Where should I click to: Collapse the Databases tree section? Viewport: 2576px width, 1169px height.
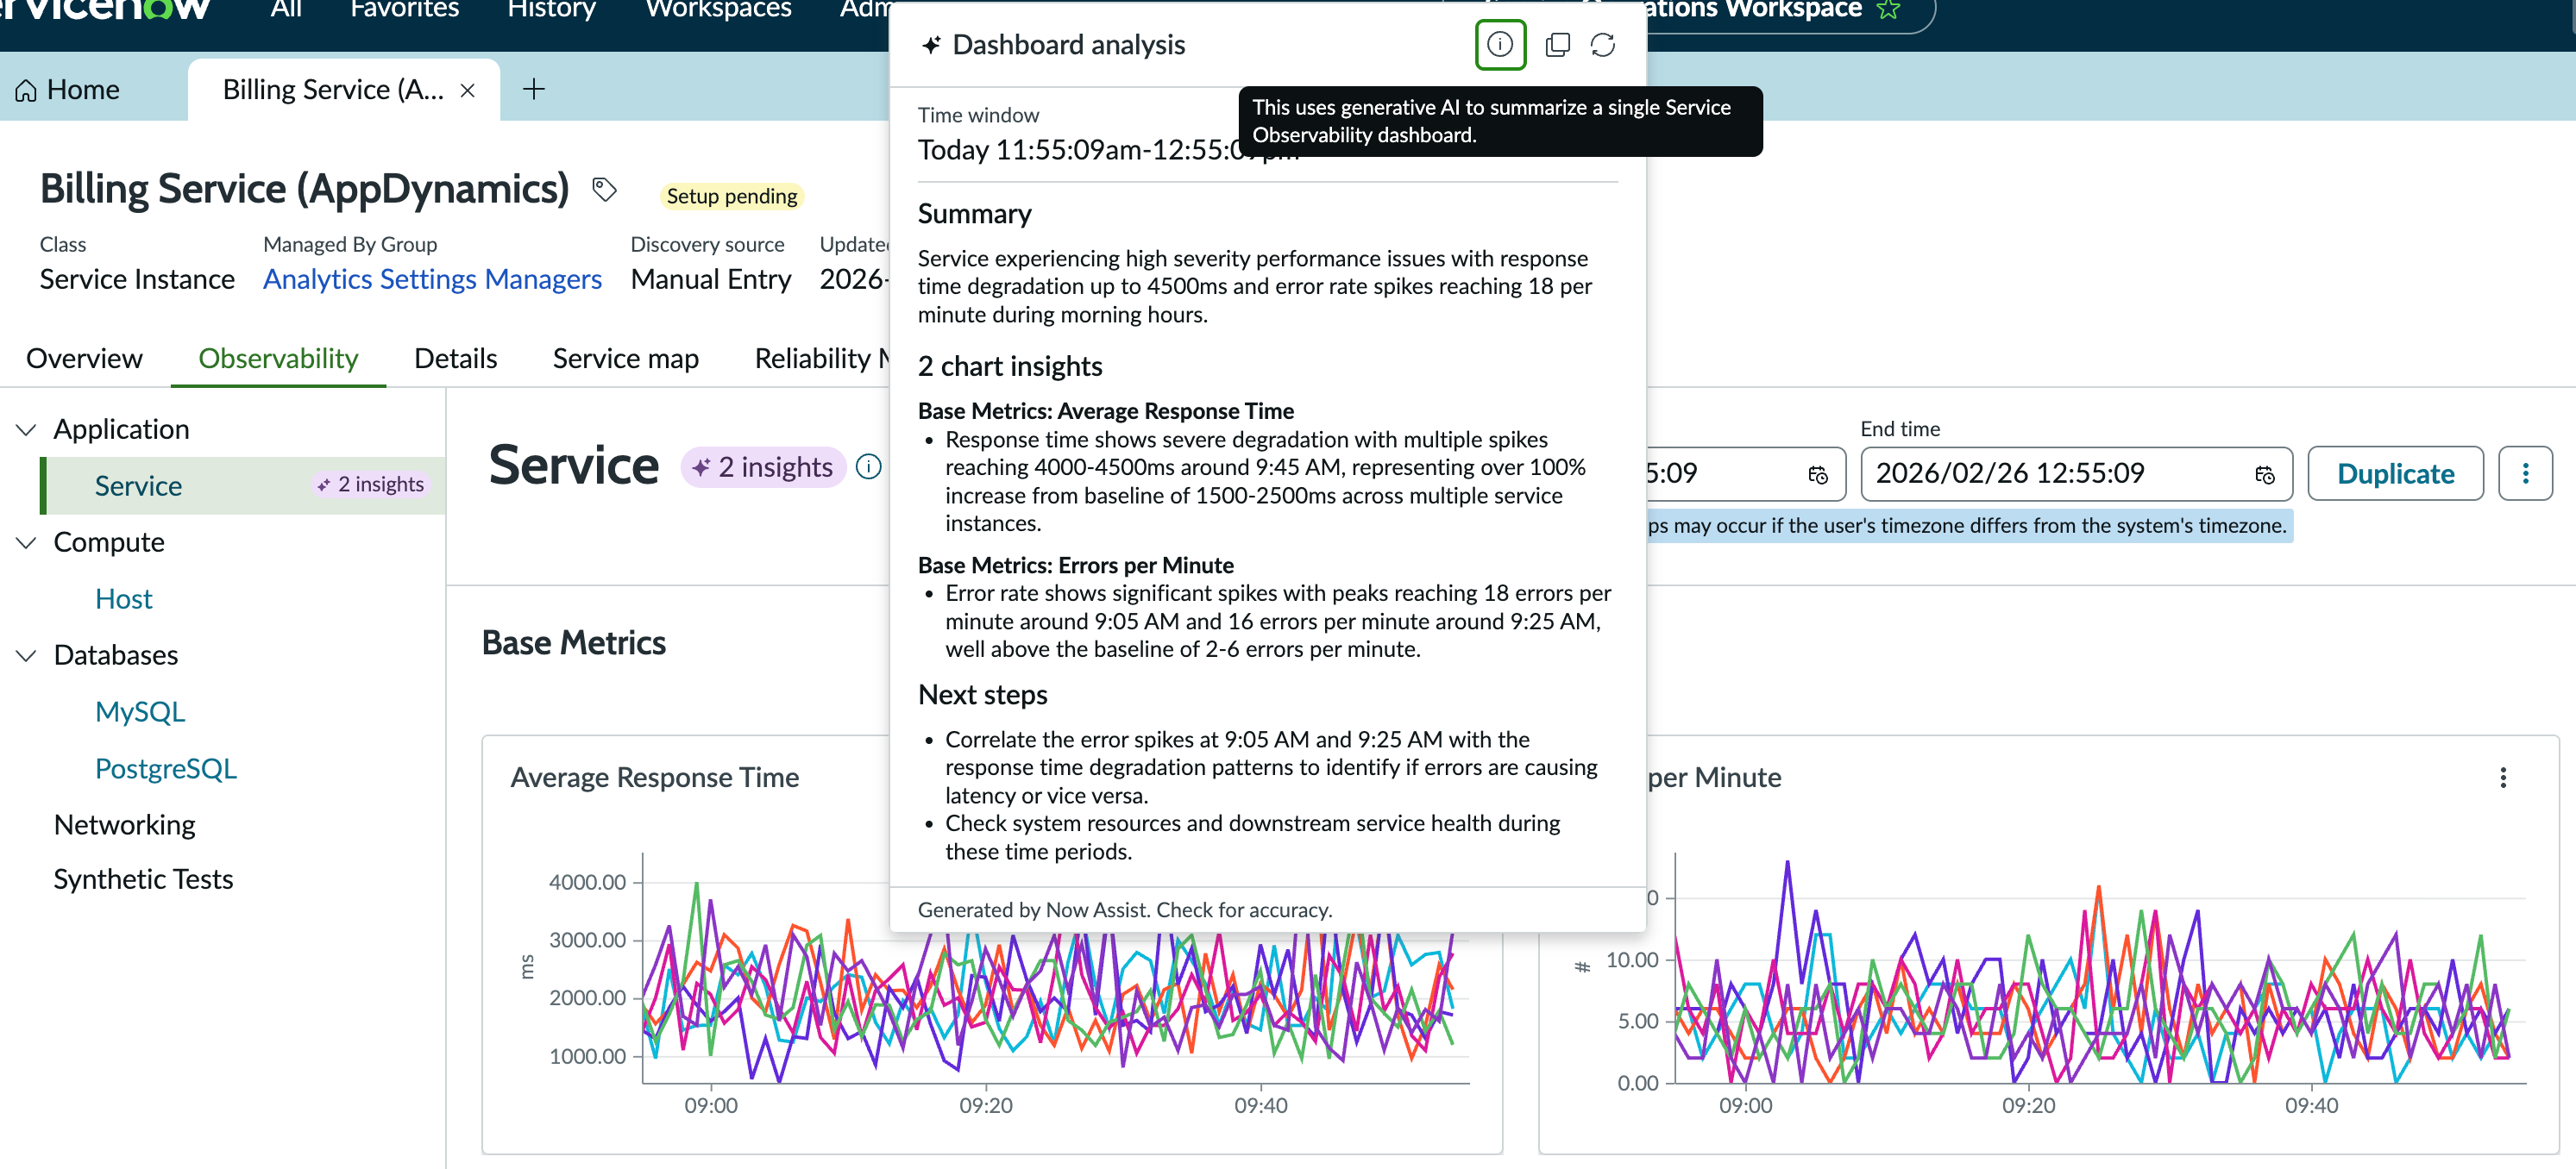click(x=26, y=655)
